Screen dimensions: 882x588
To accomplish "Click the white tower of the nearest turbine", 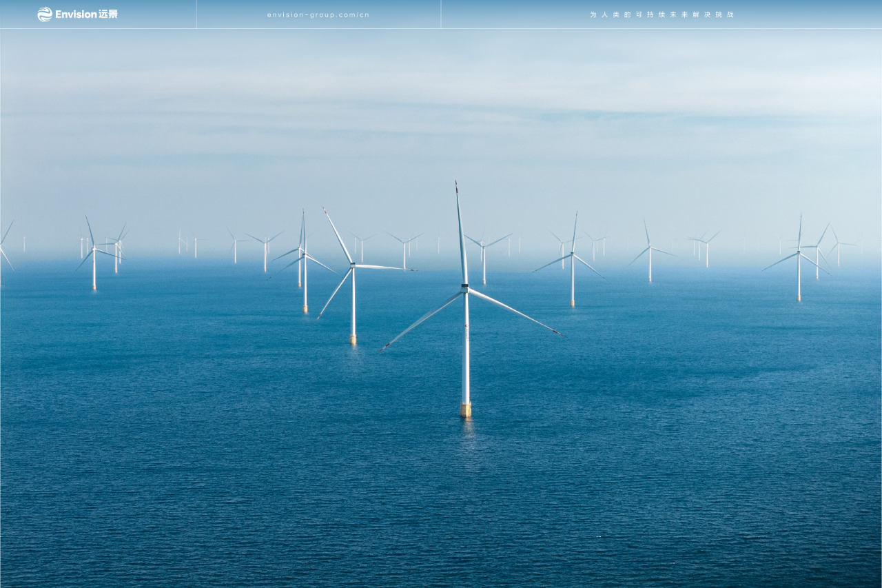I will tap(466, 352).
